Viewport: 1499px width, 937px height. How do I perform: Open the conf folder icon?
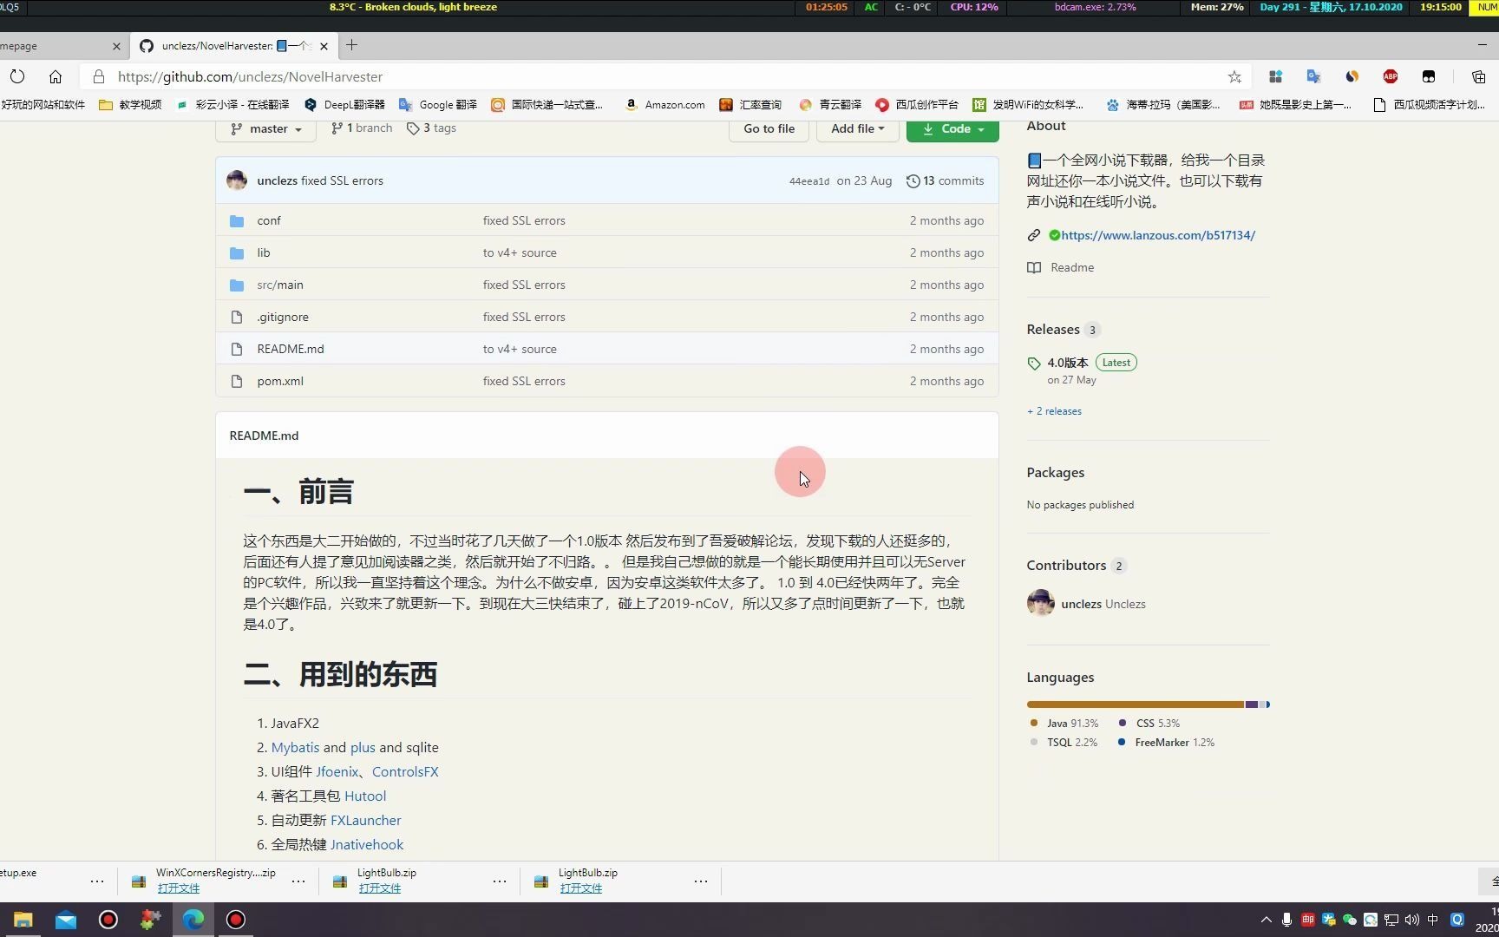pyautogui.click(x=237, y=220)
